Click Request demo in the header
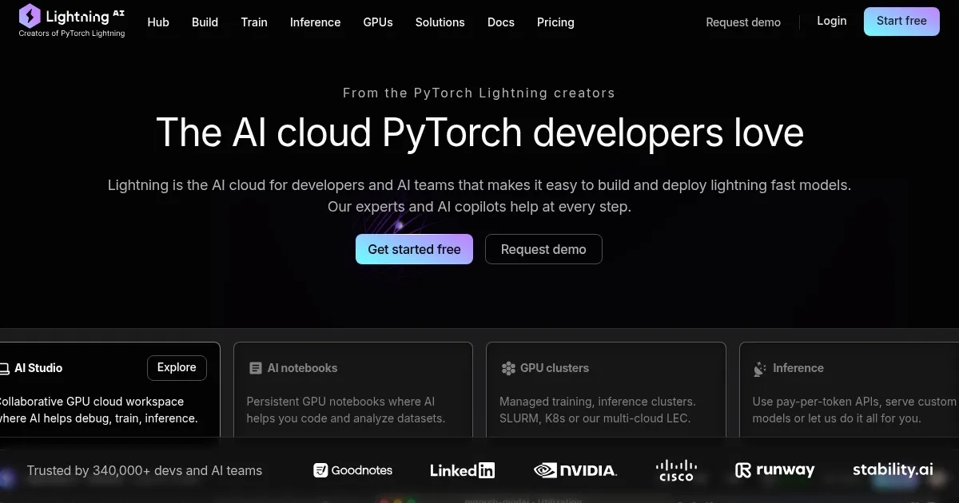The image size is (959, 503). pos(743,22)
